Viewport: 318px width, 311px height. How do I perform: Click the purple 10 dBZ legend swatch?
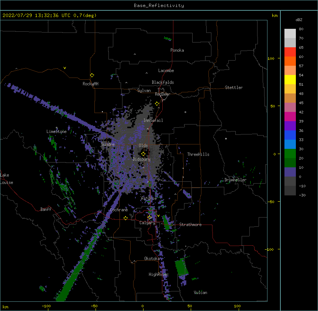[x=290, y=172]
